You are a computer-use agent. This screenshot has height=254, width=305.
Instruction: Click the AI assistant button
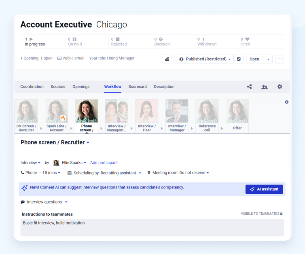(x=264, y=189)
